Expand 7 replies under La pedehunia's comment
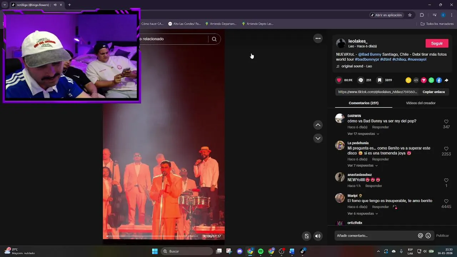 coord(362,166)
